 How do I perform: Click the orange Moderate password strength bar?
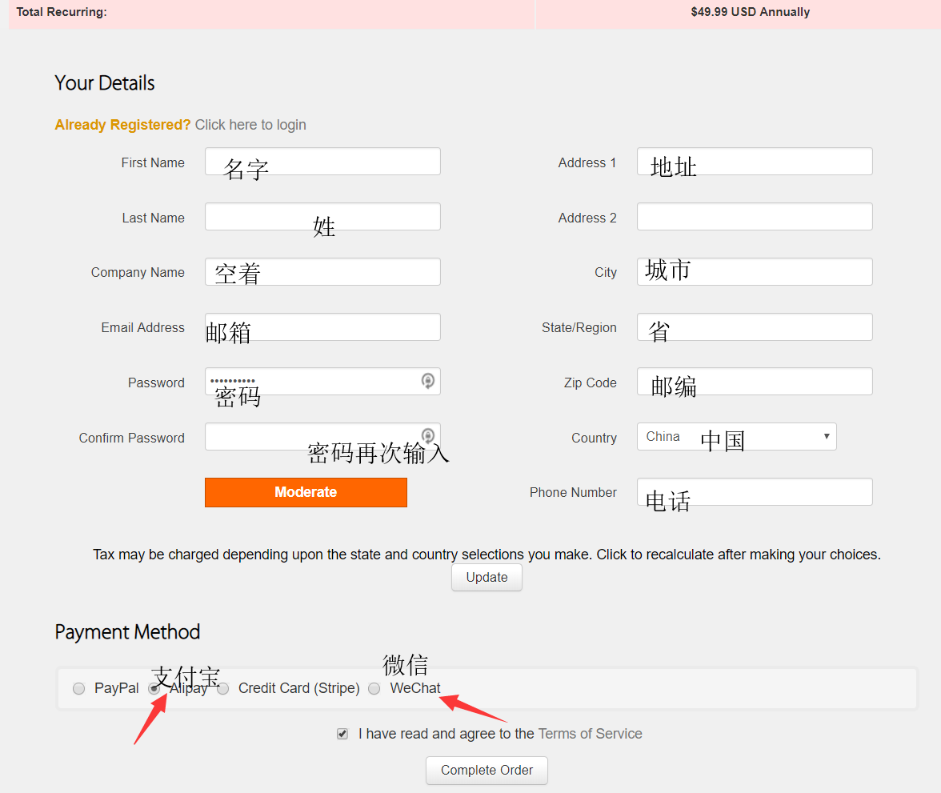306,492
